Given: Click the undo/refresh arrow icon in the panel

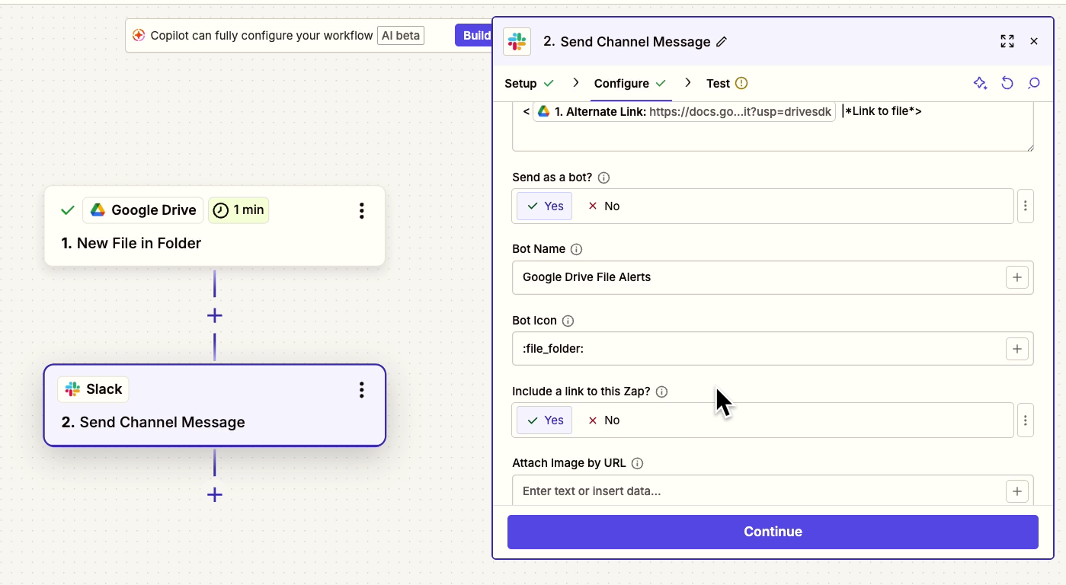Looking at the screenshot, I should 1007,83.
